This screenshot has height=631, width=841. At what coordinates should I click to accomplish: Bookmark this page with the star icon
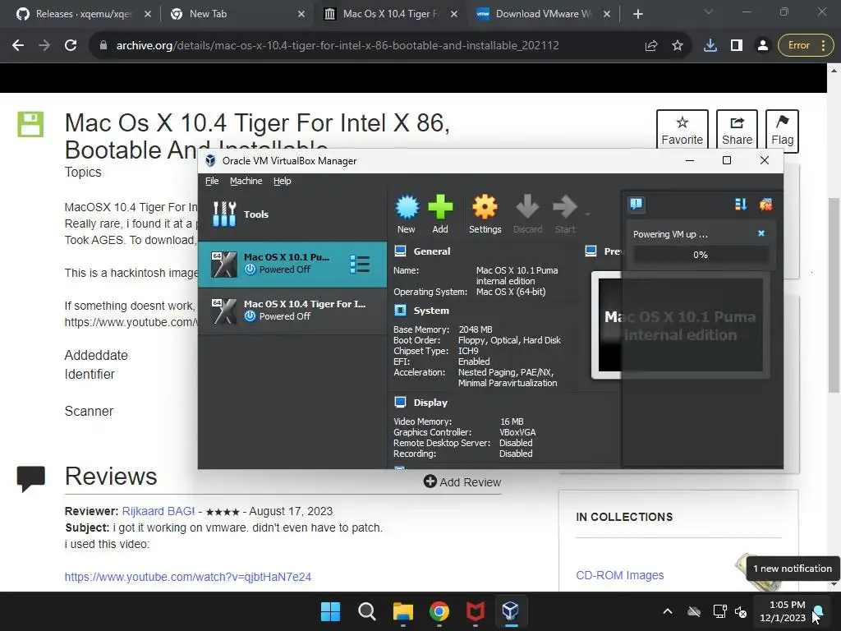pos(678,46)
